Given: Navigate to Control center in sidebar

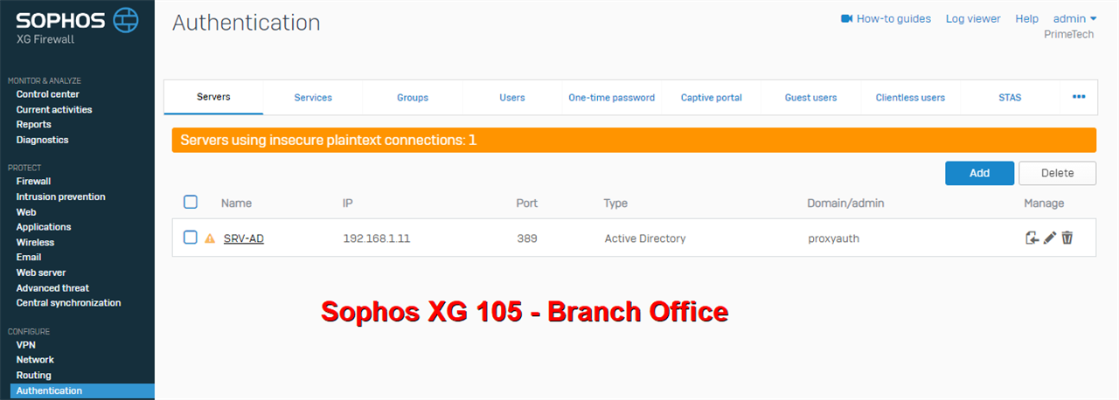Looking at the screenshot, I should 47,94.
